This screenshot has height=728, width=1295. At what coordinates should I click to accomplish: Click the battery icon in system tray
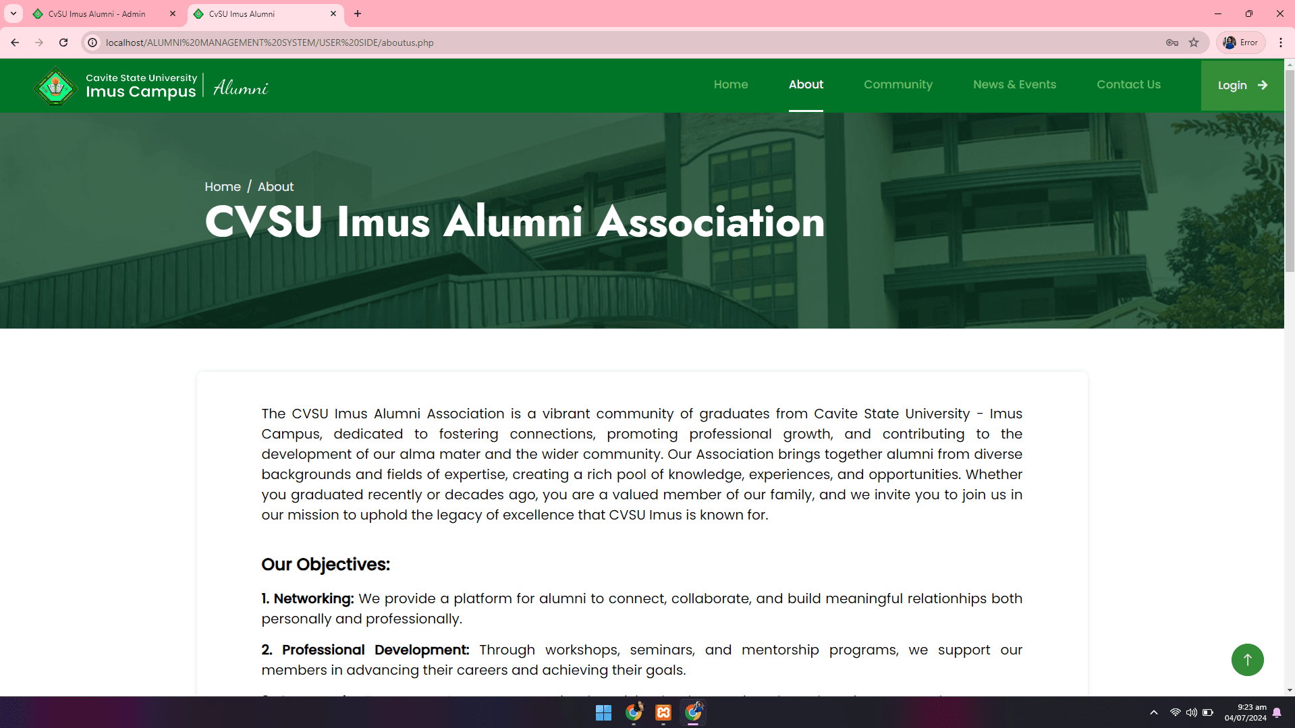click(1208, 712)
